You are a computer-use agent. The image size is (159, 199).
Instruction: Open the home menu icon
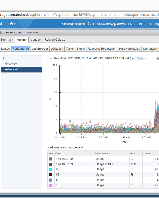coord(13,24)
